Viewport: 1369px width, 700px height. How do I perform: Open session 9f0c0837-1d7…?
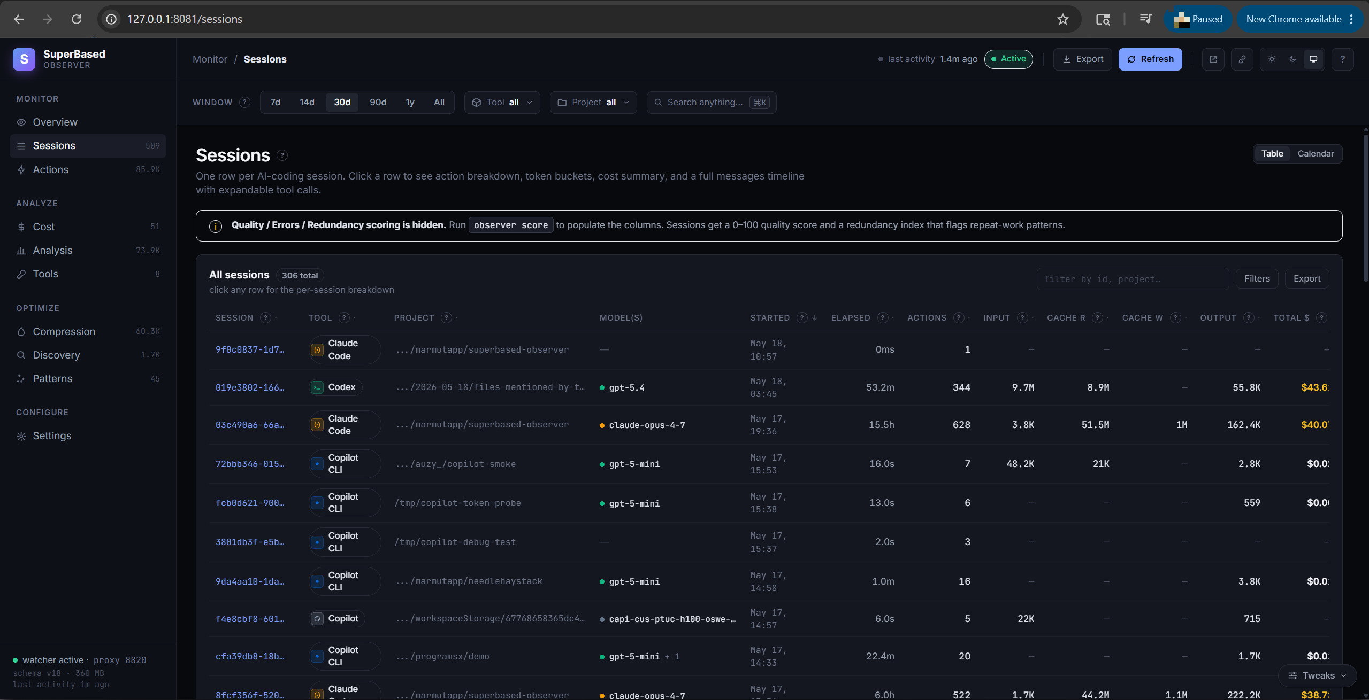point(250,349)
